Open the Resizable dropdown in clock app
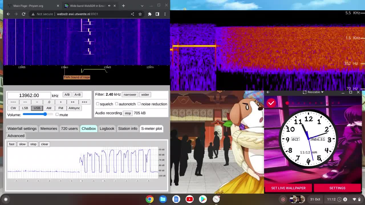 [313, 92]
